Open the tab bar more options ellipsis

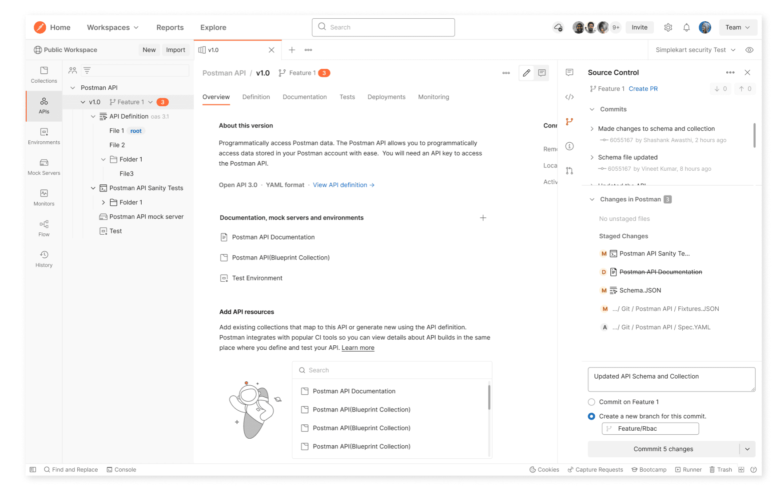[308, 50]
